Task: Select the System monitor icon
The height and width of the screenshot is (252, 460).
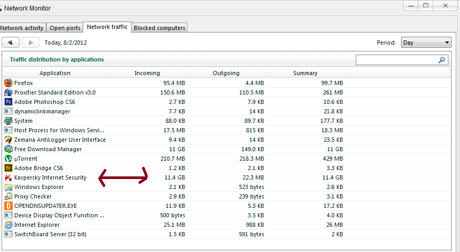Action: [x=8, y=121]
